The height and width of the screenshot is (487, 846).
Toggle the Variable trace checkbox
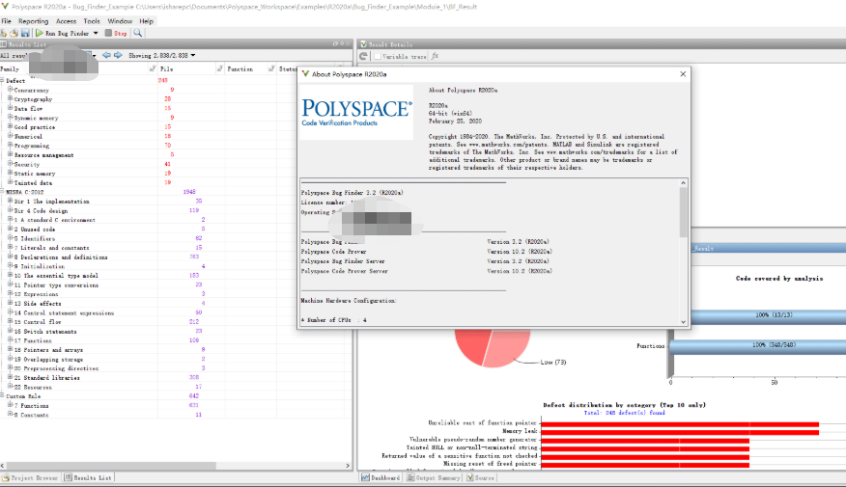tap(378, 56)
